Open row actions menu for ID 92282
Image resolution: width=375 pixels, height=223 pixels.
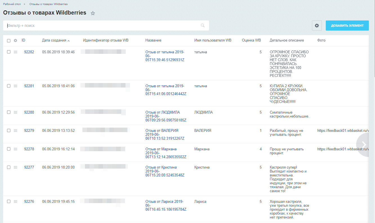pos(15,52)
